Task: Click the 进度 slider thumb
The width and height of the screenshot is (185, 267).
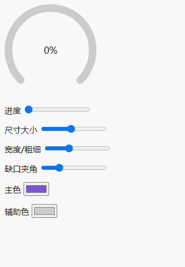Action: (29, 109)
